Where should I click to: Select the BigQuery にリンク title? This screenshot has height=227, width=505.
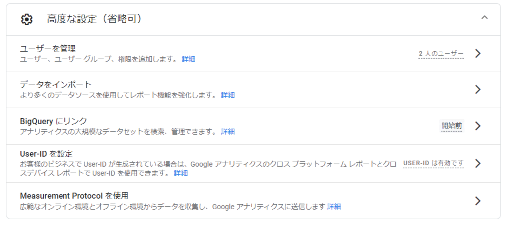(54, 121)
